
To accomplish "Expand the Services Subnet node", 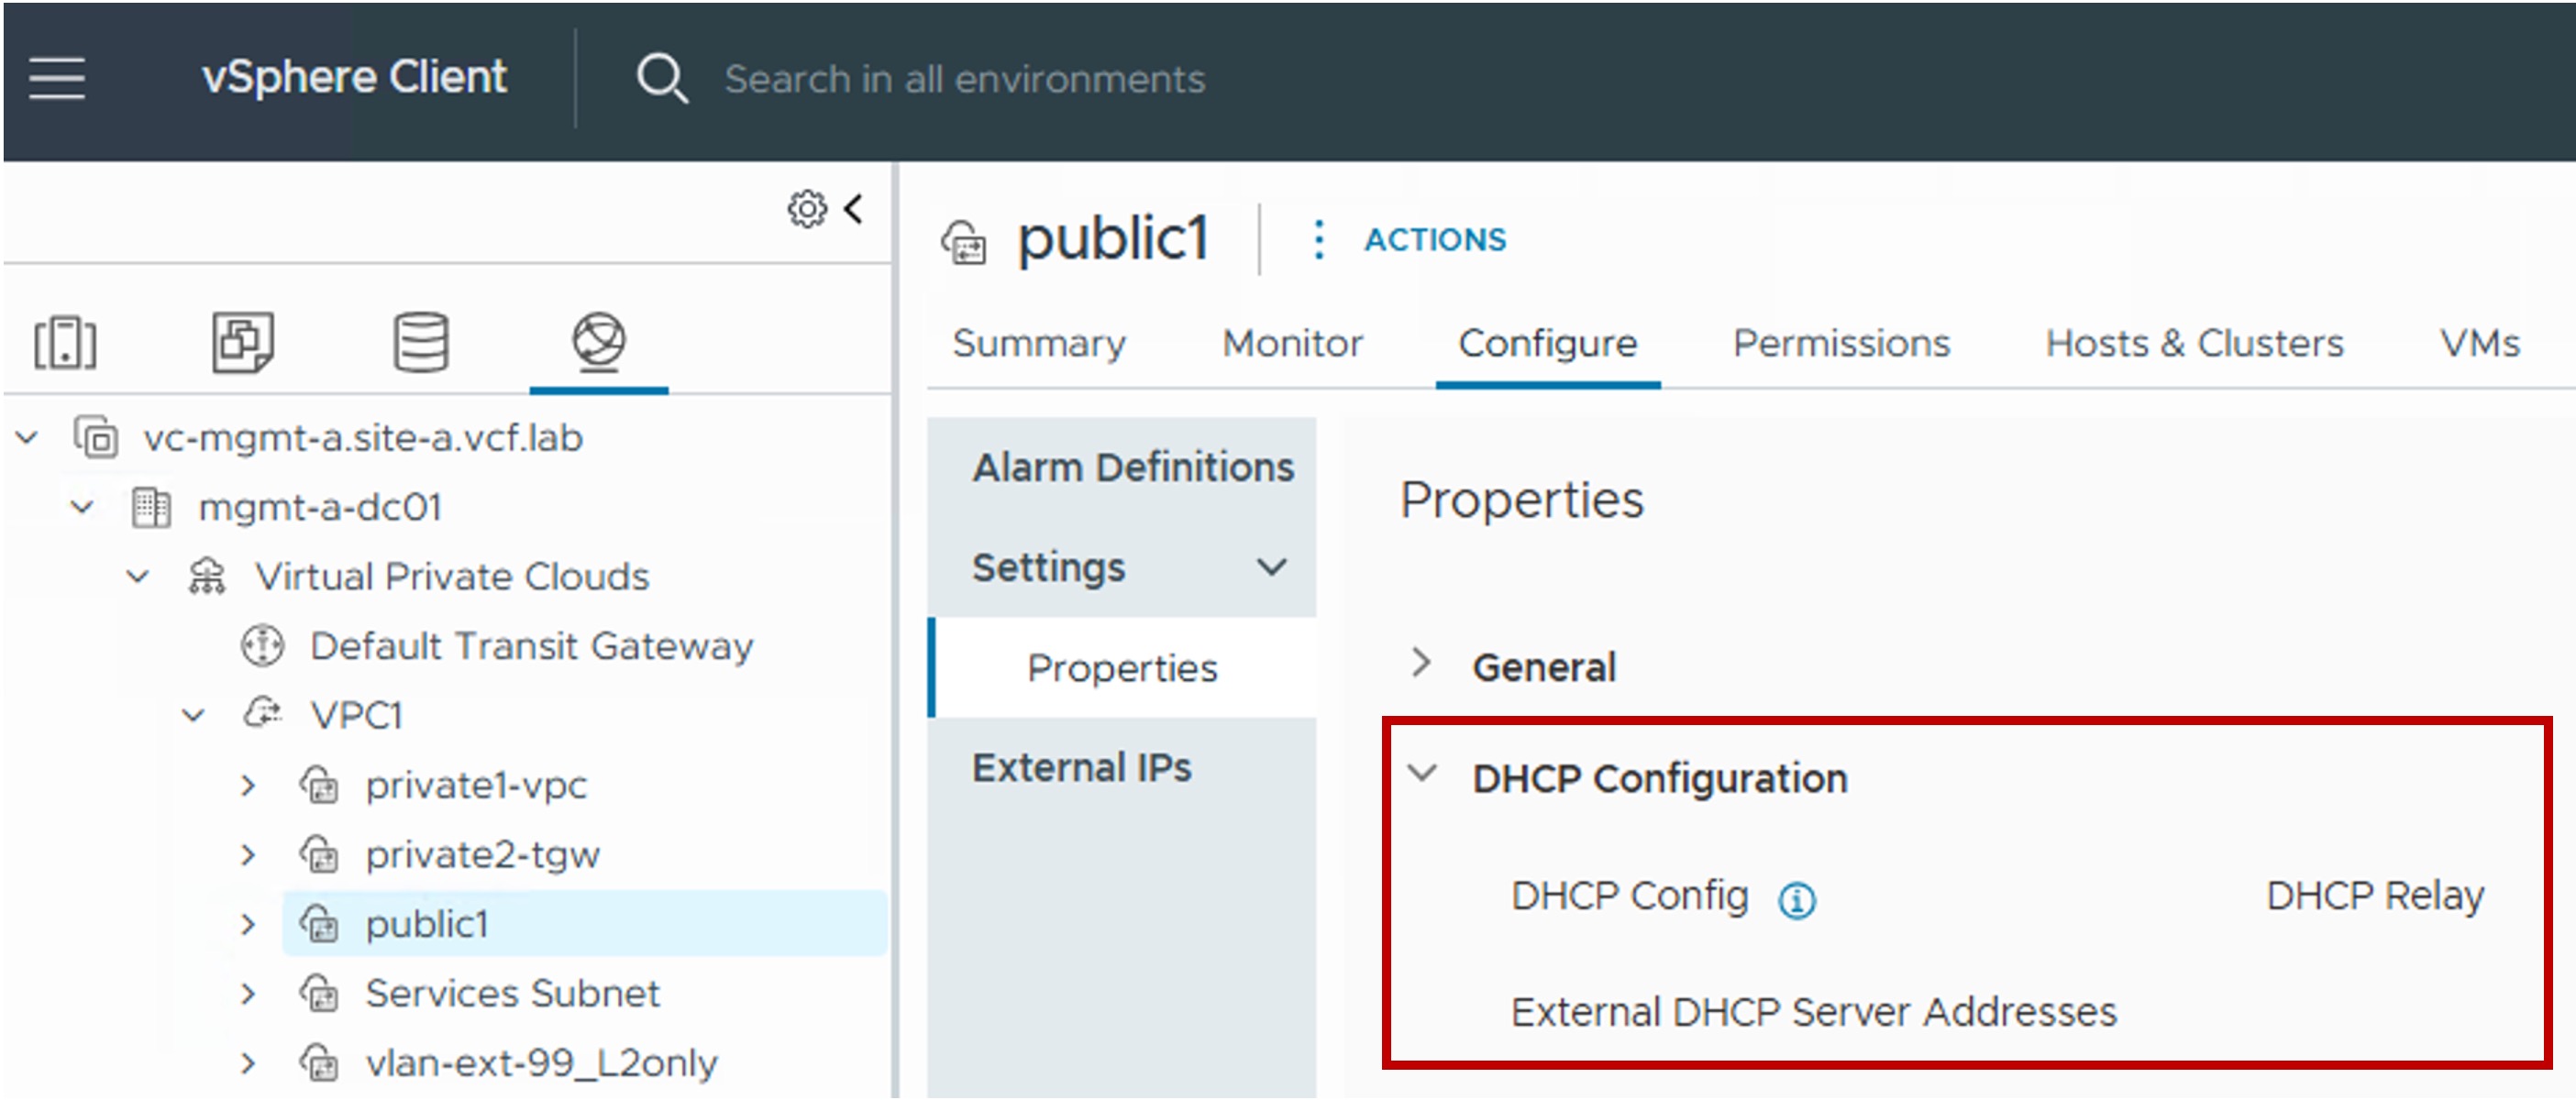I will coord(248,994).
